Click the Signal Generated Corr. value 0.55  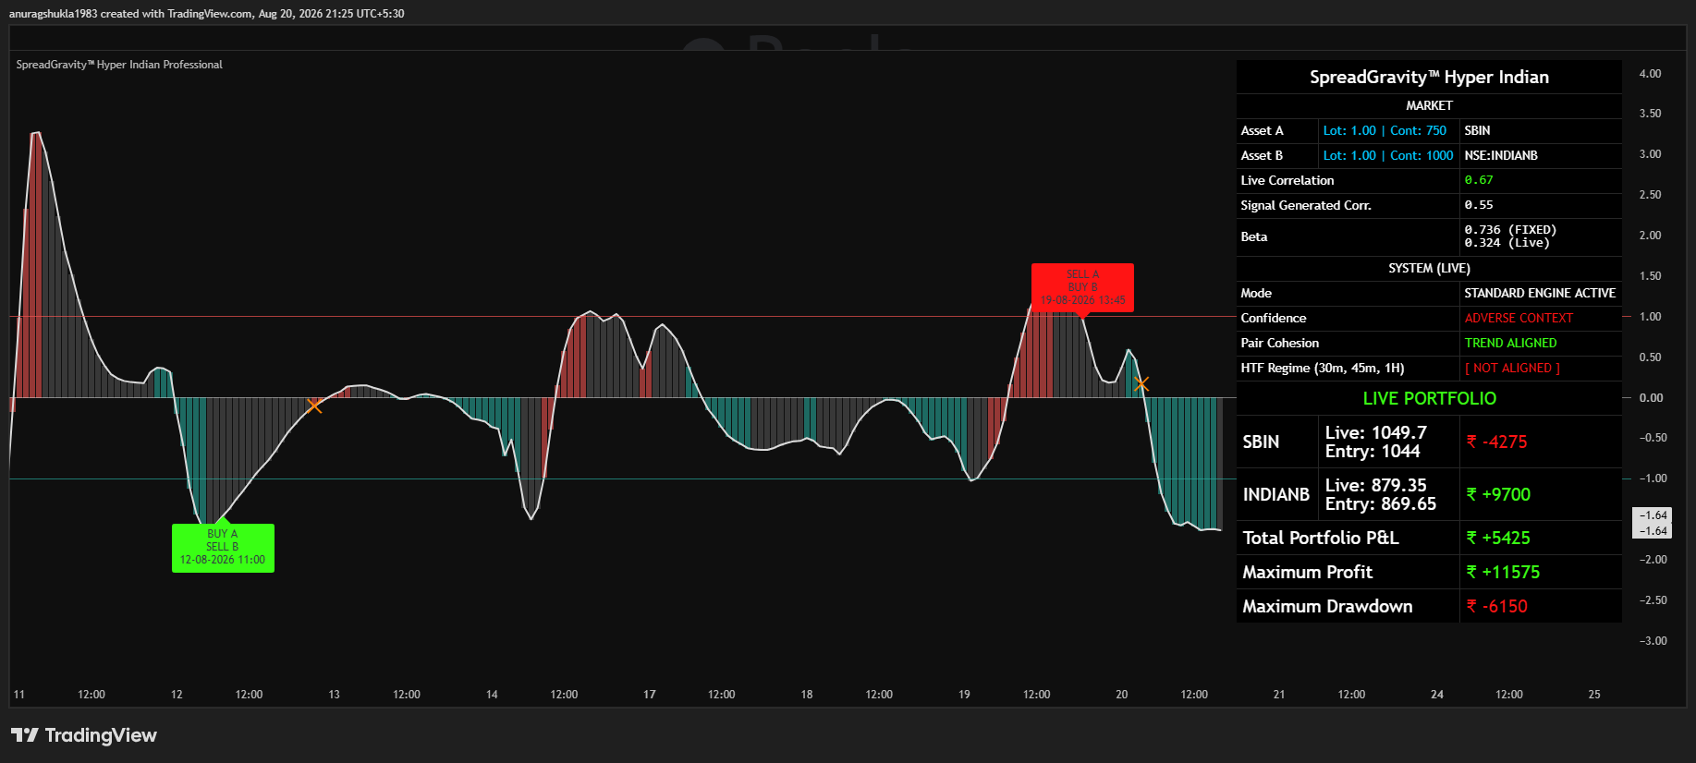[x=1479, y=206]
